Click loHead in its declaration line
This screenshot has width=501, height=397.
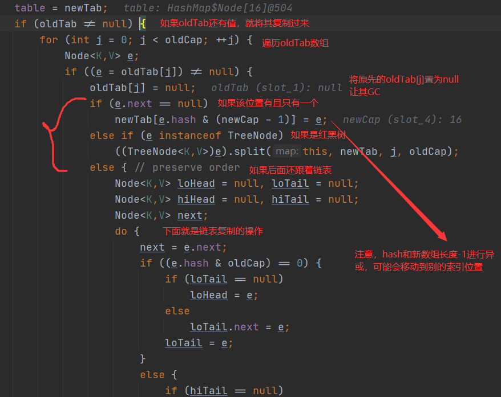[196, 183]
